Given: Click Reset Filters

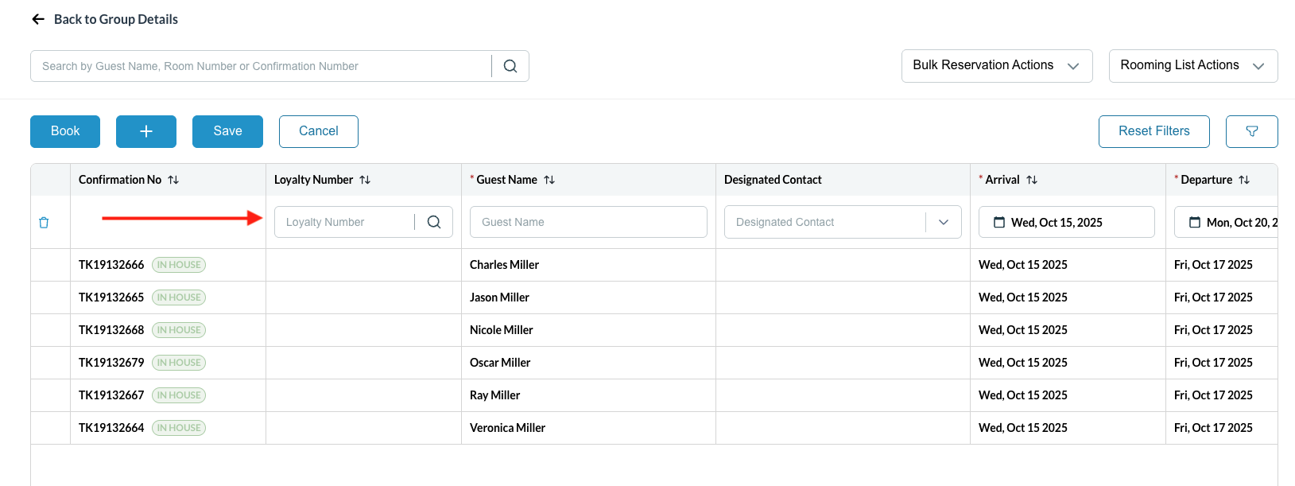Looking at the screenshot, I should 1153,131.
